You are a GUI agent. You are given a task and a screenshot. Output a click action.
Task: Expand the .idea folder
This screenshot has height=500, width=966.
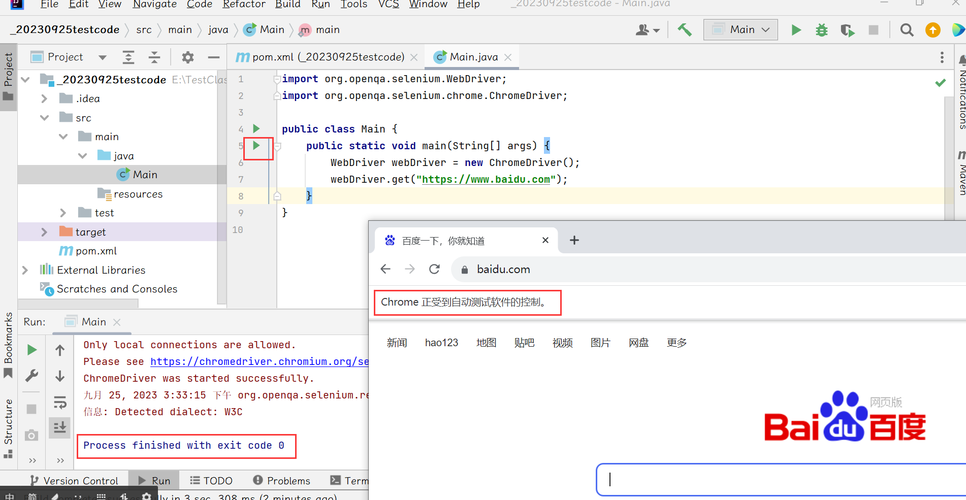point(44,98)
